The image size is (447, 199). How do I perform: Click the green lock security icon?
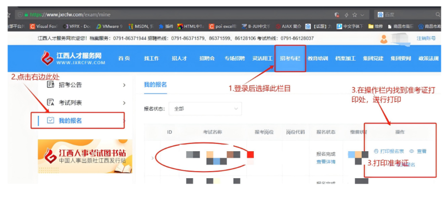coord(27,15)
